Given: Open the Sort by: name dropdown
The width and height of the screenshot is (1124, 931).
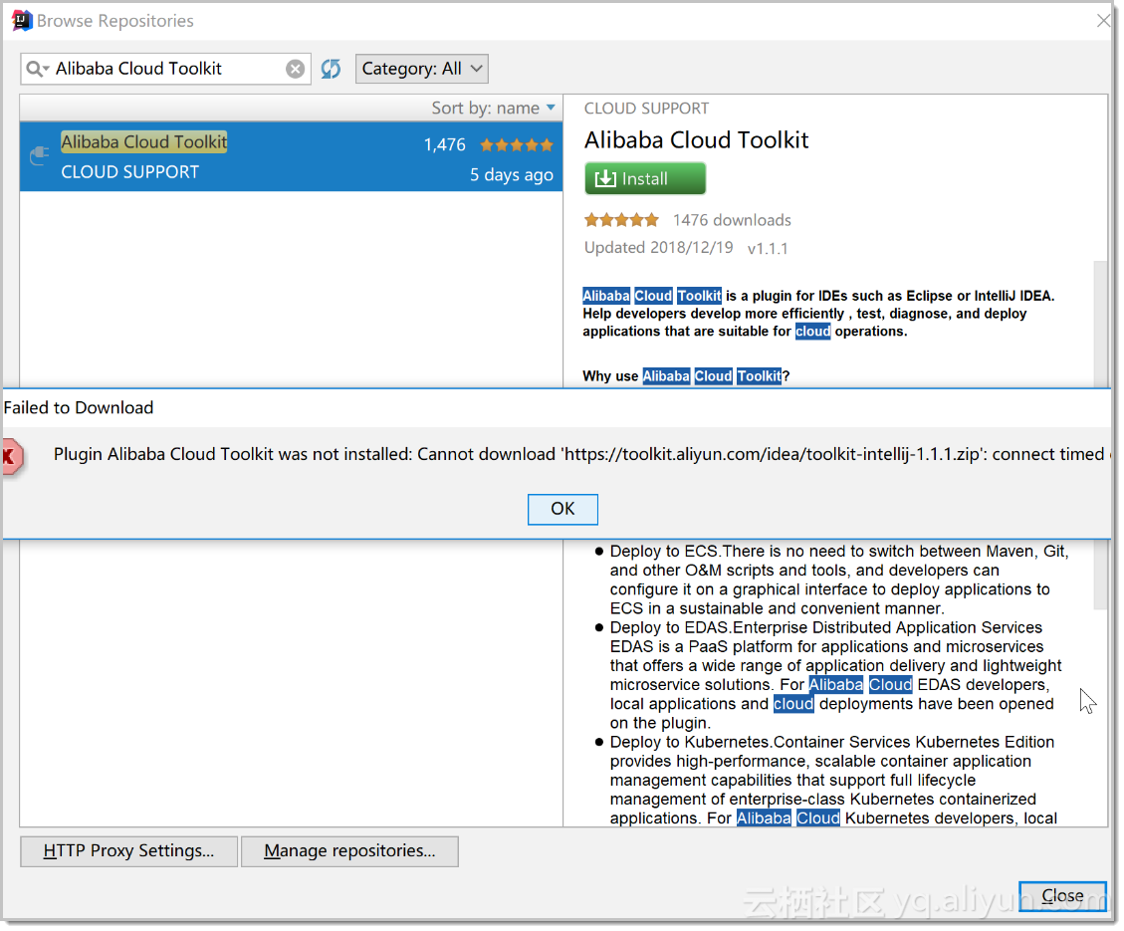Looking at the screenshot, I should pos(493,109).
